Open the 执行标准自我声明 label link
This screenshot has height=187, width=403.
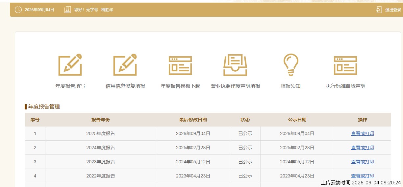coord(345,86)
